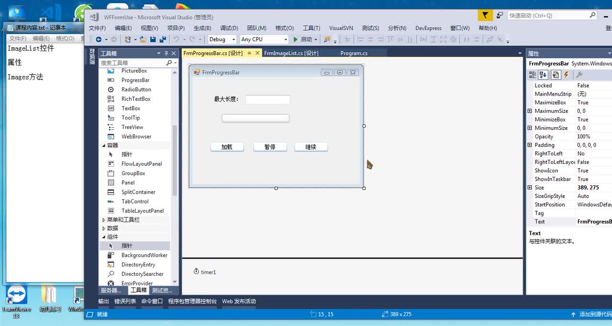
Task: Click the Text property value field
Action: click(x=594, y=222)
